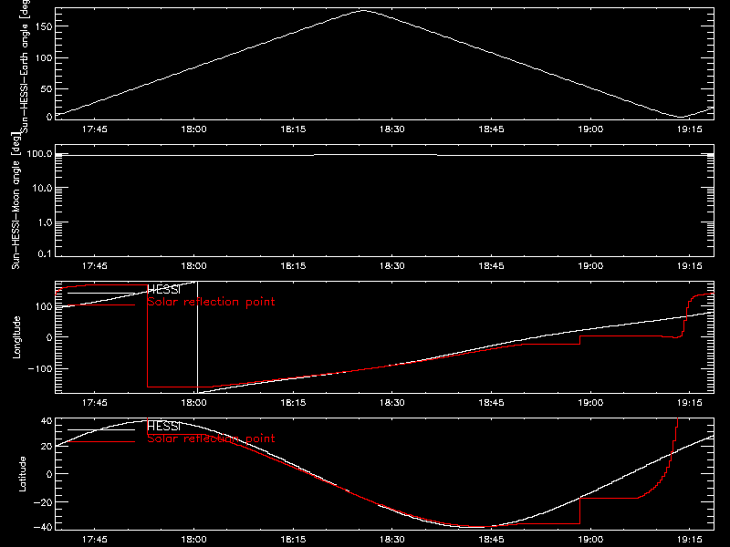
Task: Click the 19:15 tick label under Latitude plot
Action: (x=690, y=540)
